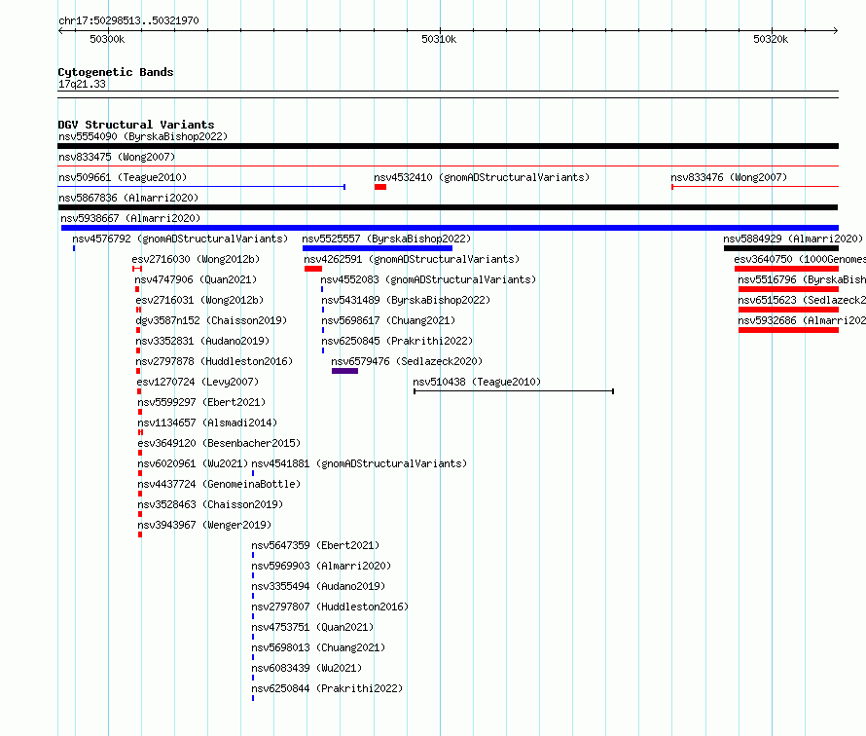This screenshot has height=736, width=866.
Task: Select the nsv4753751 (Quan2021) label
Action: click(312, 627)
